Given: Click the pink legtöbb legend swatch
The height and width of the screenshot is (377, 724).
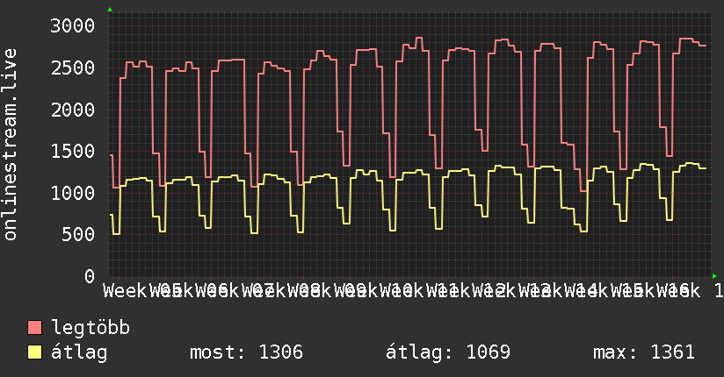Looking at the screenshot, I should [34, 328].
